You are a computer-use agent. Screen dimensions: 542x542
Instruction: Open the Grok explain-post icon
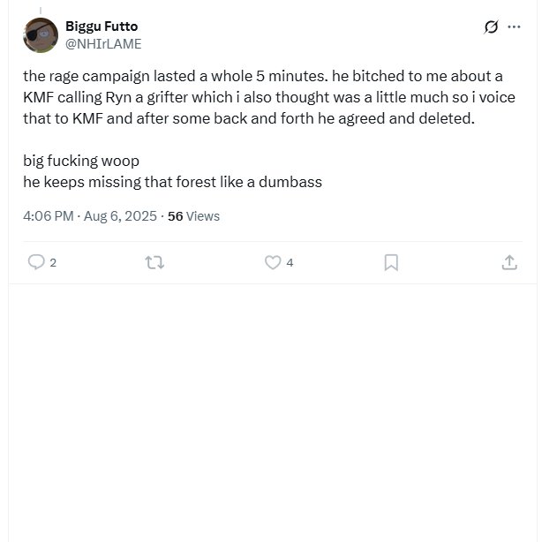[491, 26]
